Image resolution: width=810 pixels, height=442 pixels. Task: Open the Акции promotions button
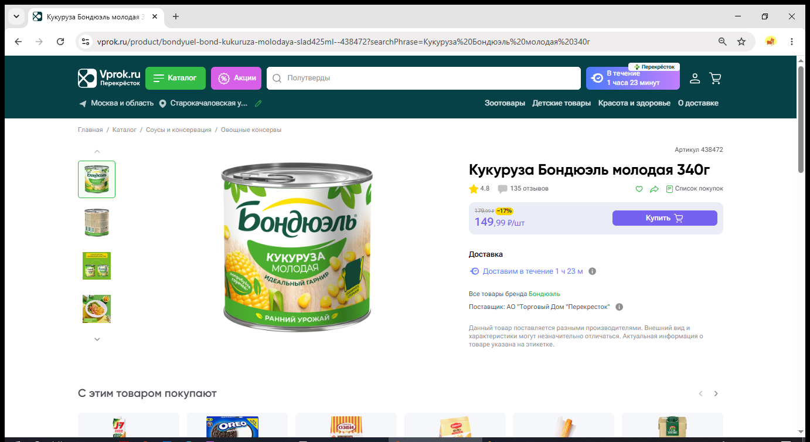(236, 78)
